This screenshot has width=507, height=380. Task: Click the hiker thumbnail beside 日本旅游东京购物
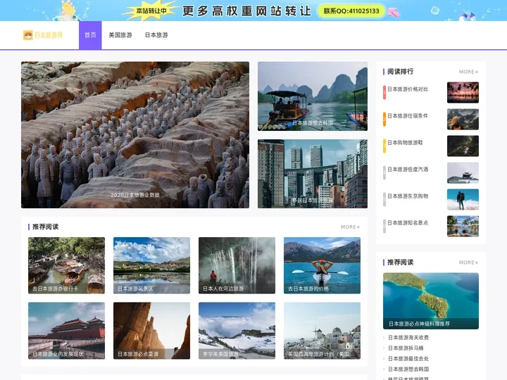463,200
